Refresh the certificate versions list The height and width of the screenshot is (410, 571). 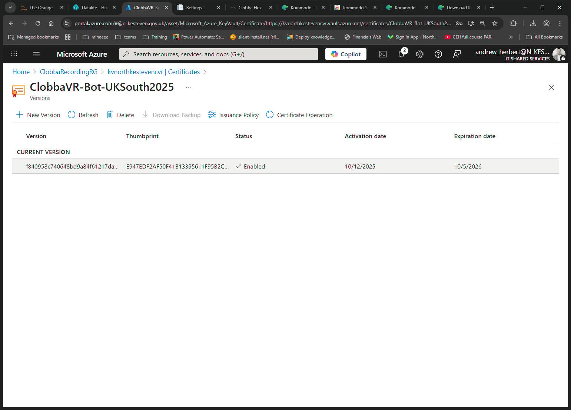pyautogui.click(x=83, y=115)
